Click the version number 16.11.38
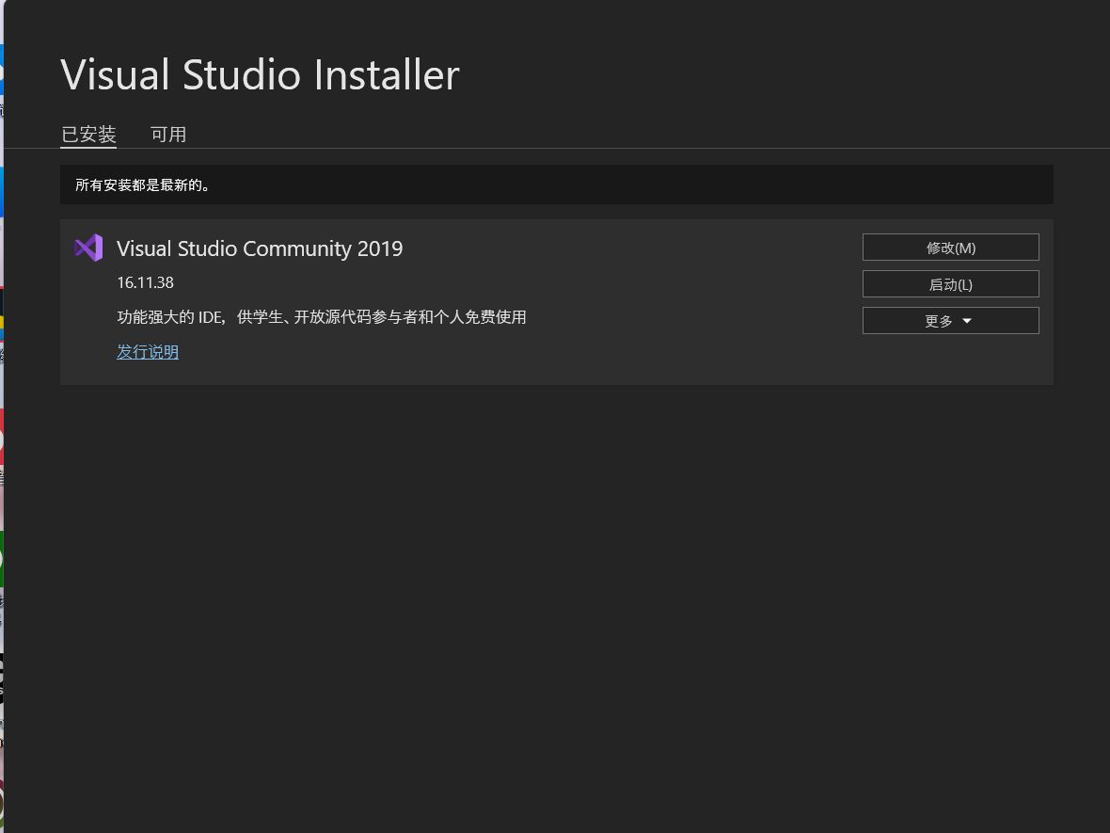Image resolution: width=1110 pixels, height=833 pixels. click(145, 282)
